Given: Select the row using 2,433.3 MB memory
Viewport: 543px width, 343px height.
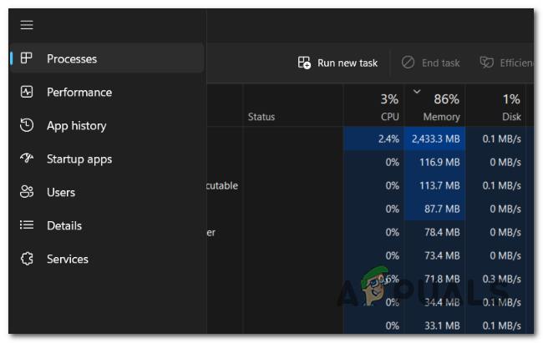Looking at the screenshot, I should coord(433,139).
